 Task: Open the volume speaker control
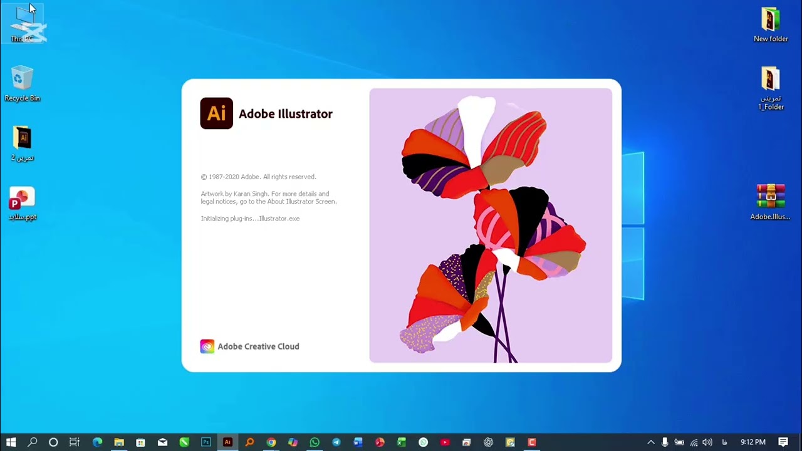tap(707, 442)
